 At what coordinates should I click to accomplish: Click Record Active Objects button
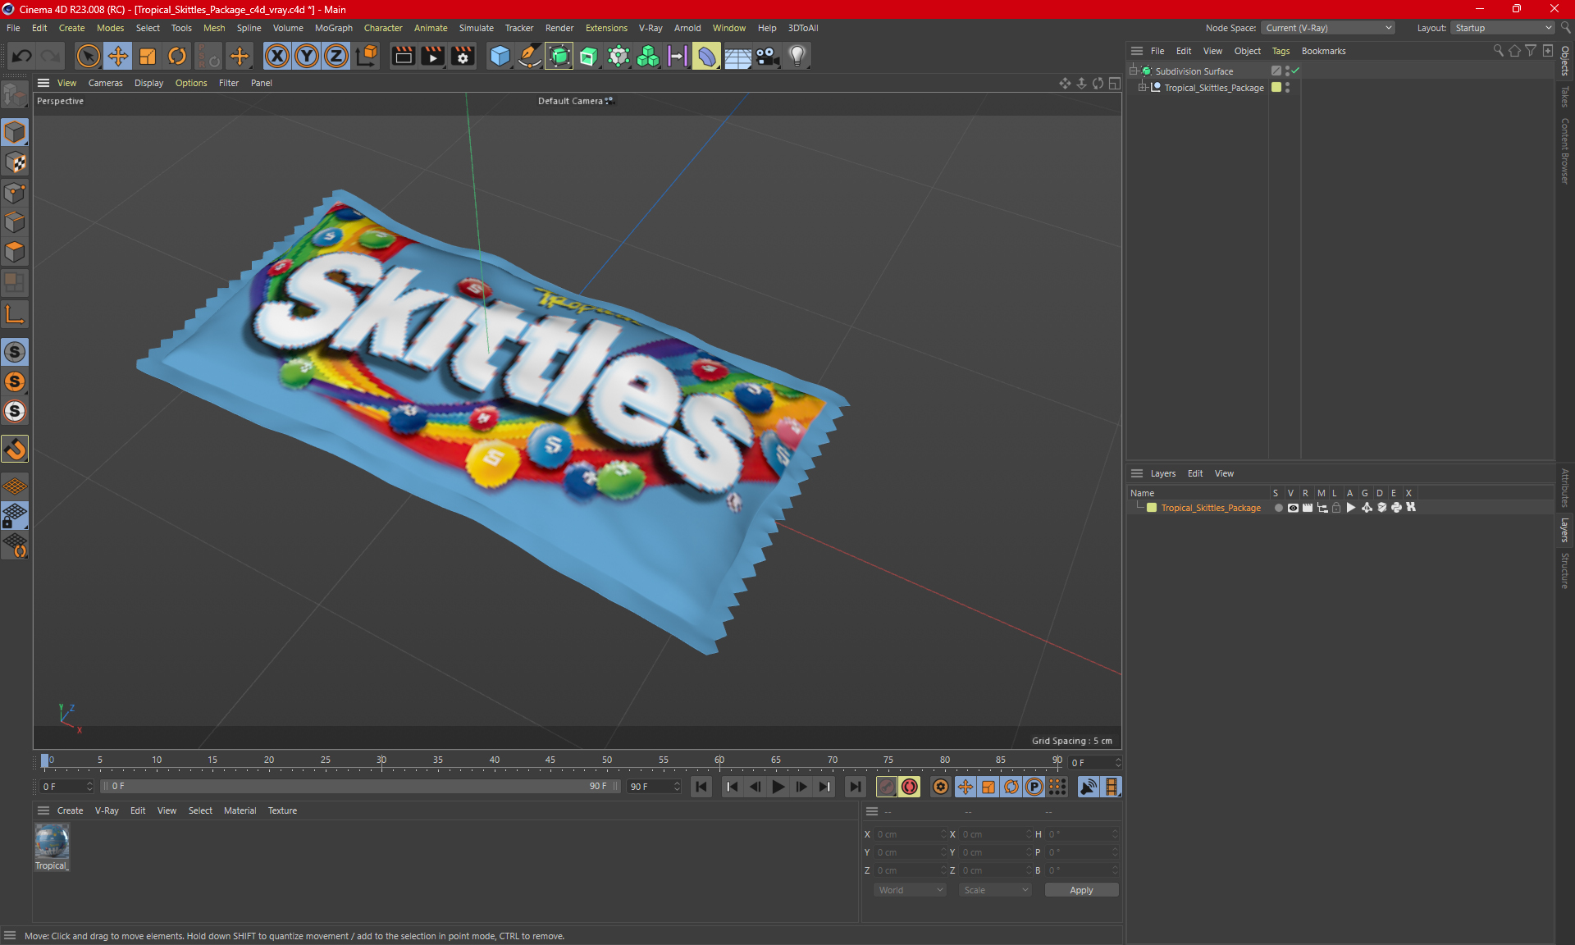[887, 787]
